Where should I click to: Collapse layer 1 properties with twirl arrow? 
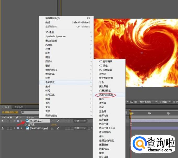(15, 121)
